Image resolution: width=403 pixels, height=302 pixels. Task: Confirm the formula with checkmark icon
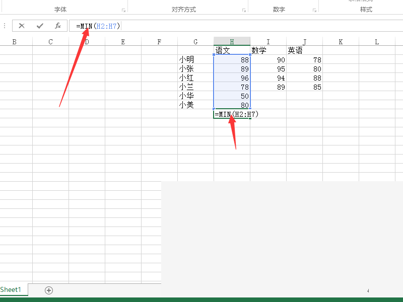coord(40,26)
